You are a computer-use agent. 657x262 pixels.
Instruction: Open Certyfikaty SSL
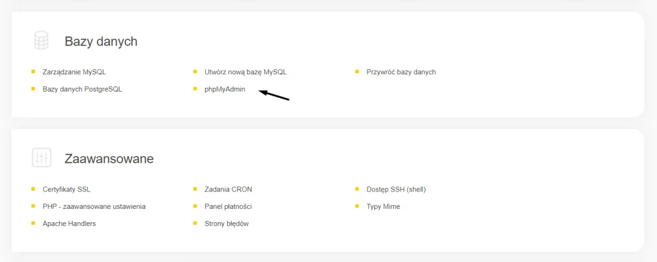66,189
